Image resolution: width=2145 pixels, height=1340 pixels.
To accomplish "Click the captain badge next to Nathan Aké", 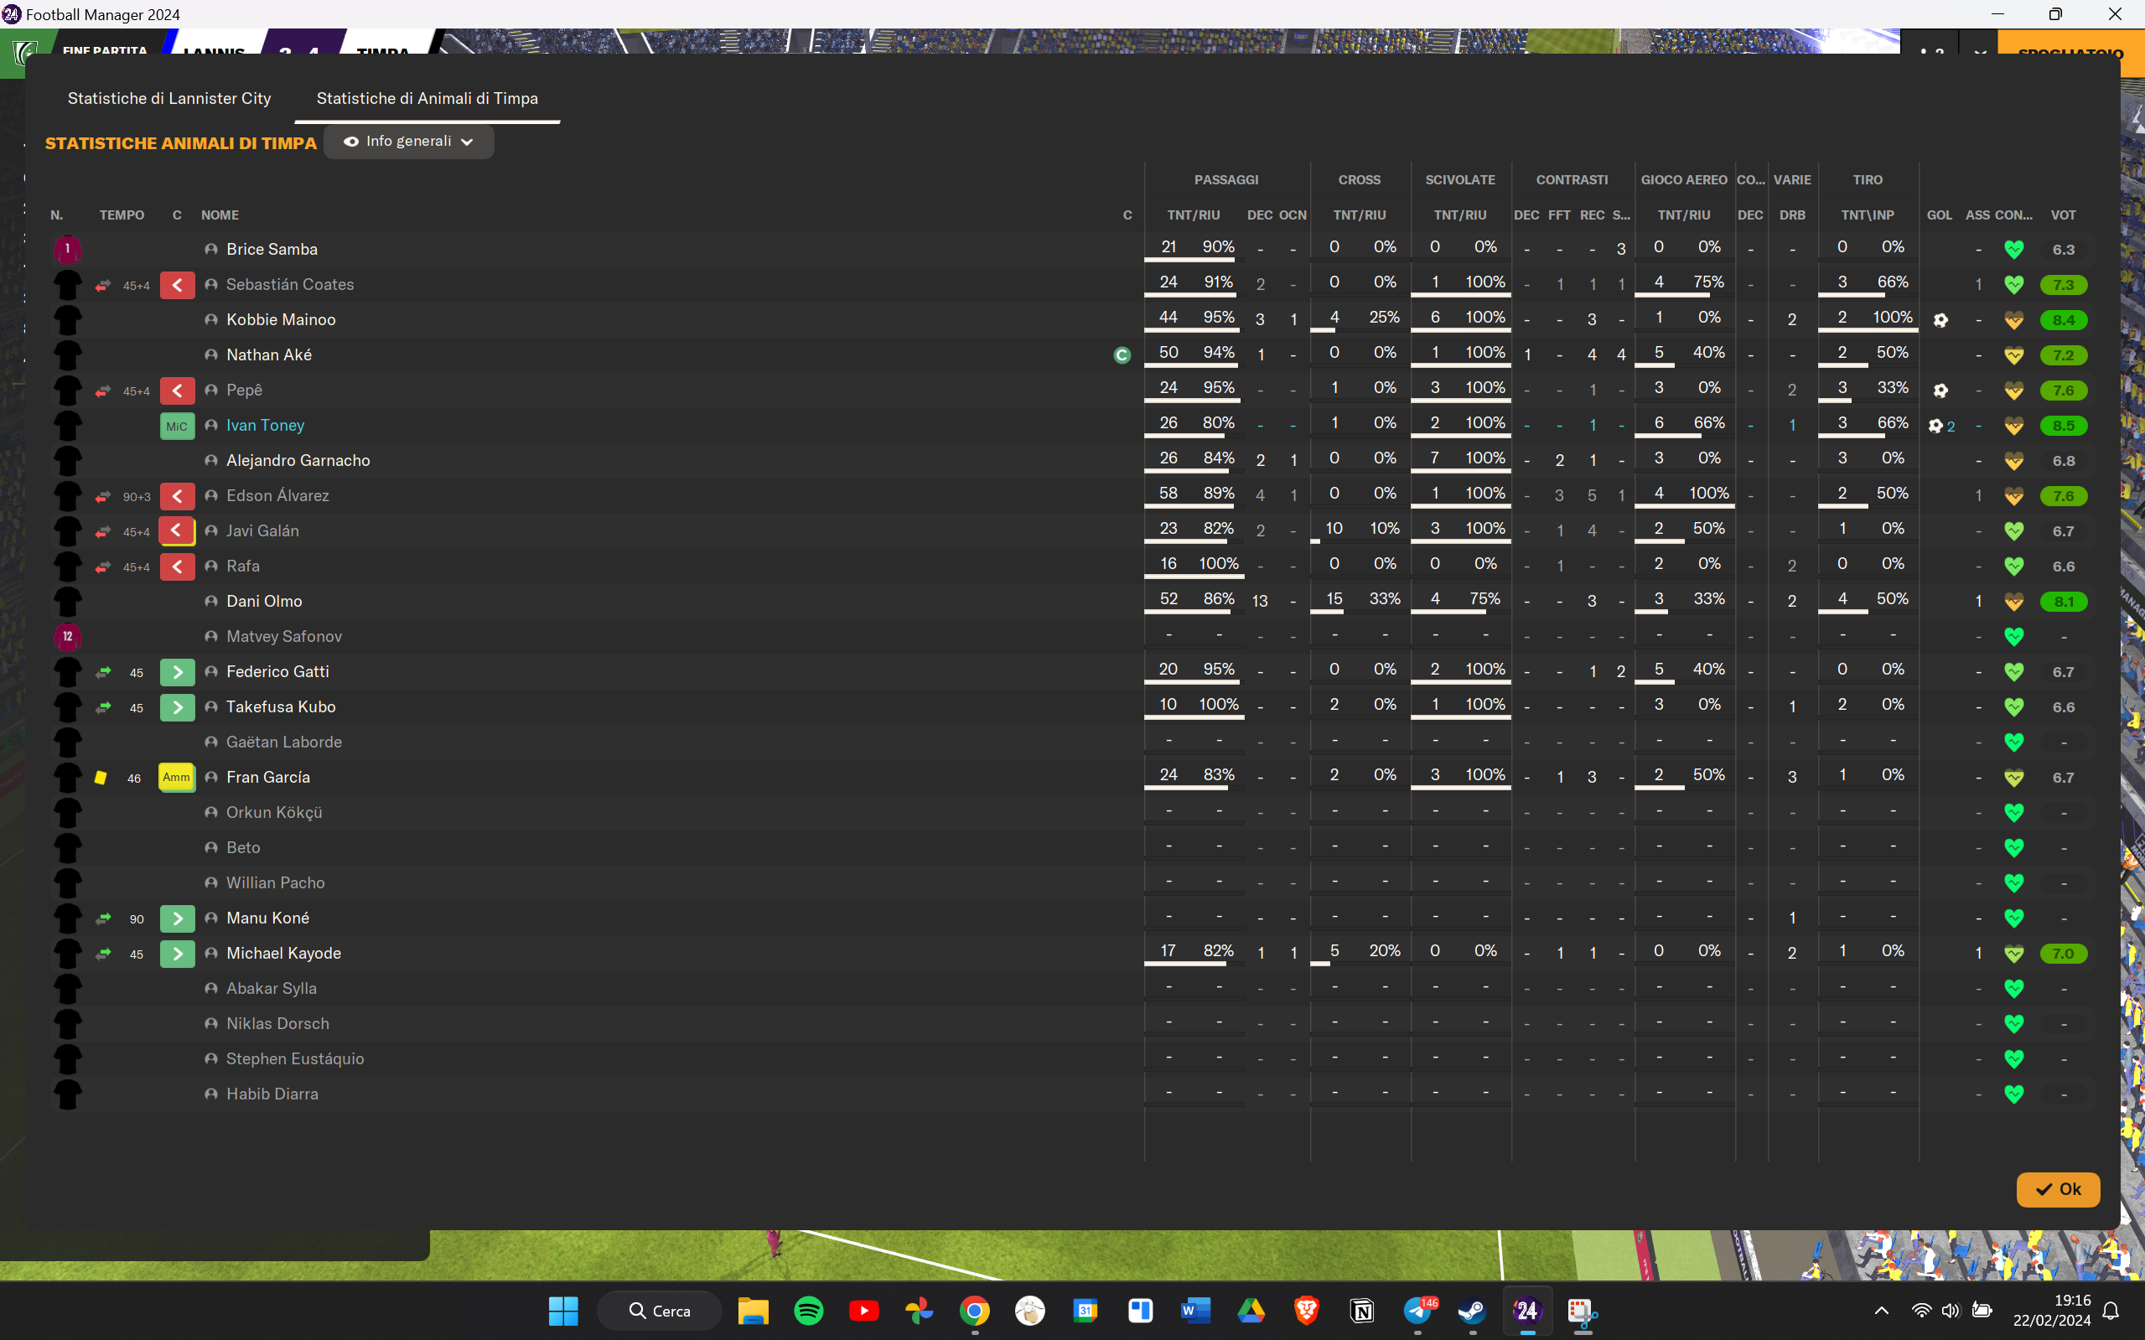I will (1122, 355).
